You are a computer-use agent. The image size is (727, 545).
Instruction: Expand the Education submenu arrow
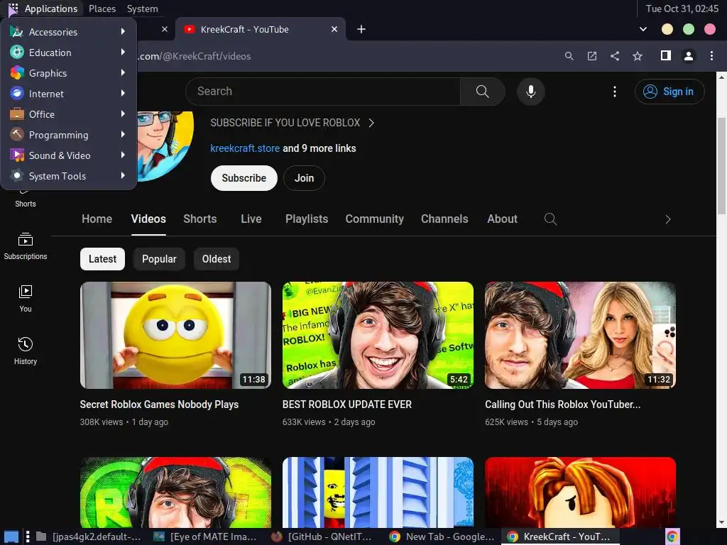coord(123,52)
